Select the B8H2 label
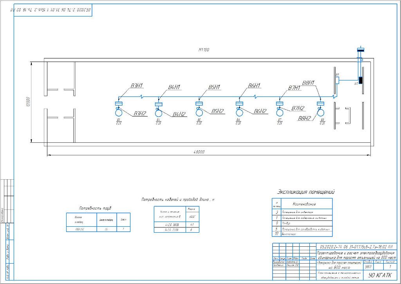Image resolution: width=401 pixels, height=284 pixels. click(305, 118)
